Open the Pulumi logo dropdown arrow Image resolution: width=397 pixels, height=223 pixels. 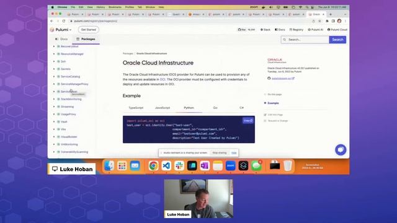point(70,30)
